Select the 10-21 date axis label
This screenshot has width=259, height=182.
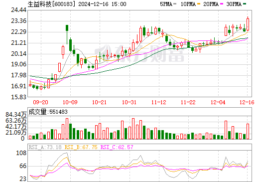[99, 102]
